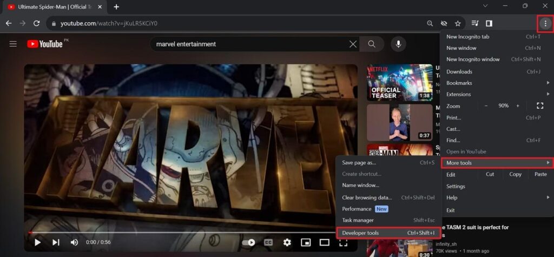554x257 pixels.
Task: Open the 0:37 video thumbnail
Action: click(400, 122)
